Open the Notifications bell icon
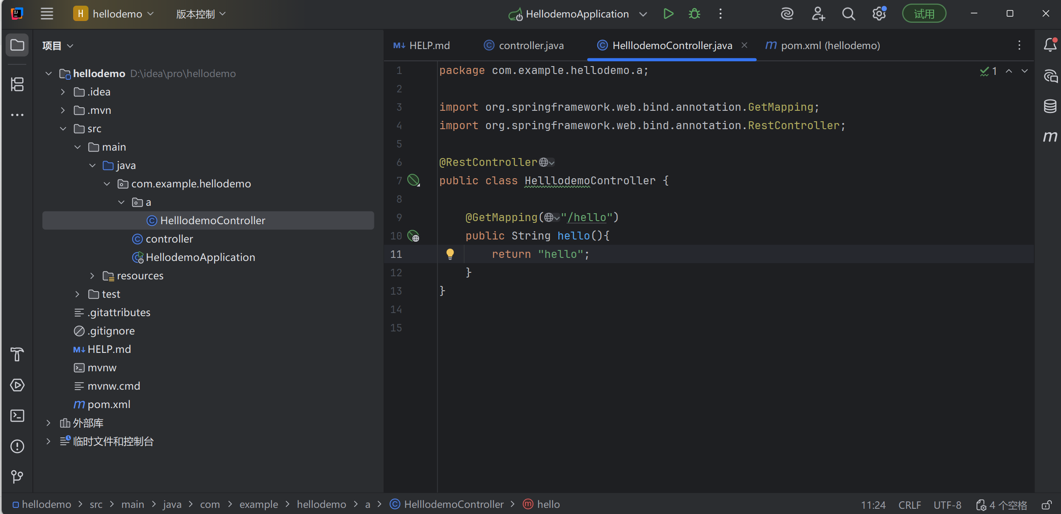The width and height of the screenshot is (1061, 514). (1050, 45)
